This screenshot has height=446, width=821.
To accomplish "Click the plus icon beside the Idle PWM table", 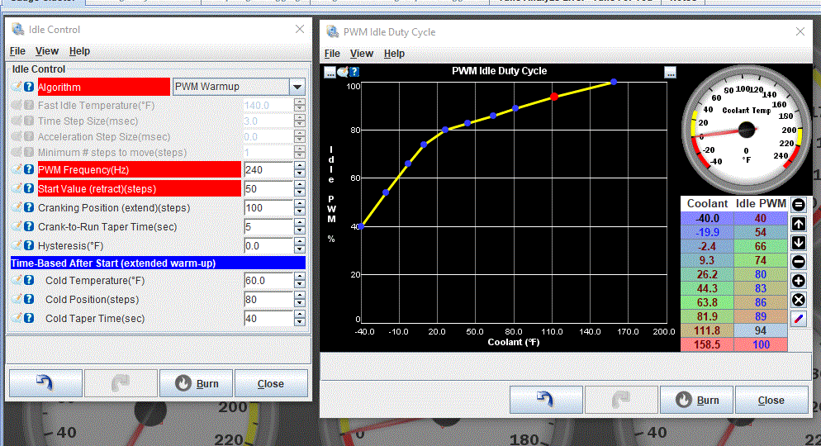I will 799,281.
